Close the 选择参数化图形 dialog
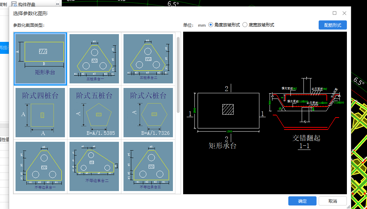The height and width of the screenshot is (209, 367). [x=344, y=13]
